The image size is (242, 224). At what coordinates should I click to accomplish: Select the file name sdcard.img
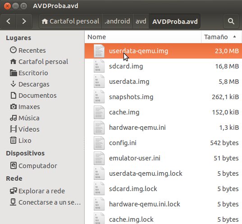click(126, 66)
